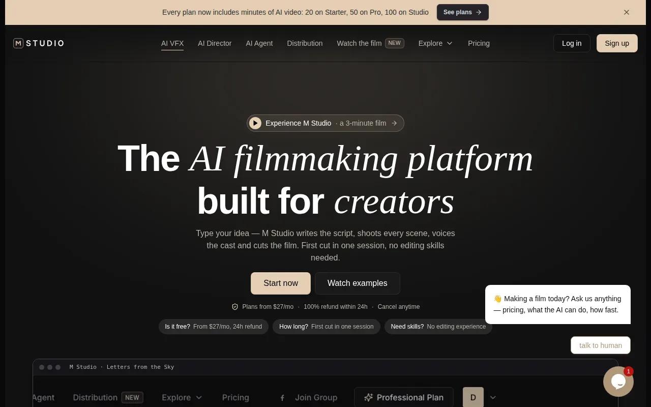Select the 'Is it free?' chip
651x407 pixels.
pyautogui.click(x=214, y=327)
